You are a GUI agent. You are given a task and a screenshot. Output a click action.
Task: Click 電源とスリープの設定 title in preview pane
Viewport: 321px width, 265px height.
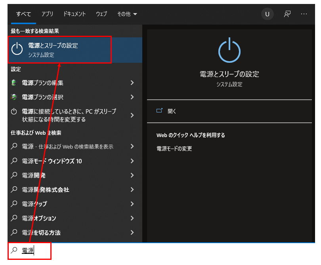(x=229, y=74)
